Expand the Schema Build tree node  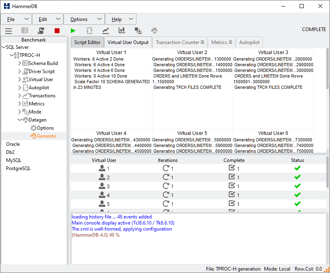pos(19,63)
